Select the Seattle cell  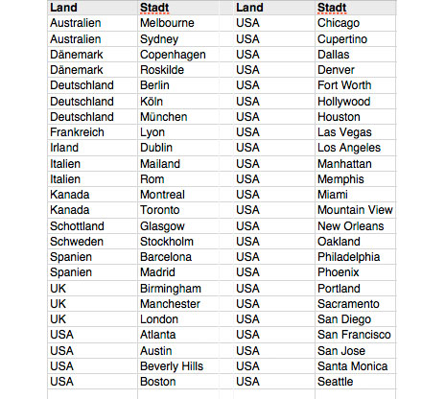[355, 382]
